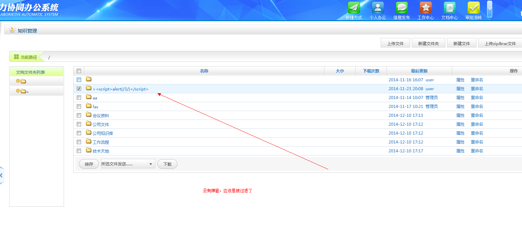
Task: Toggle the select-all checkbox in table header
Action: 79,71
